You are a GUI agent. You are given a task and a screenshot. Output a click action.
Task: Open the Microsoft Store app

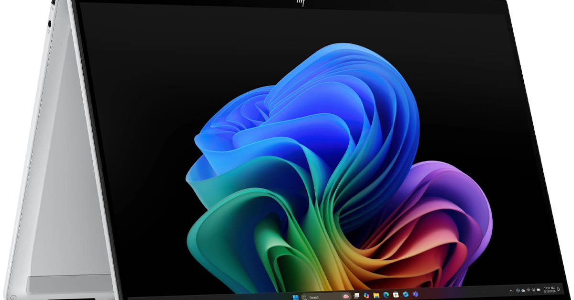(396, 295)
